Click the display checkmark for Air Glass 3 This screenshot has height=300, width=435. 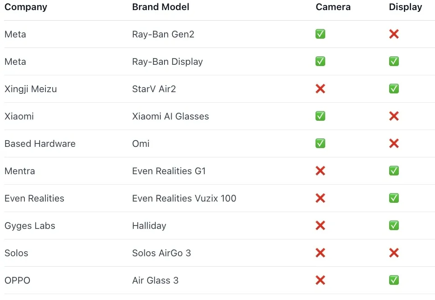pos(394,280)
